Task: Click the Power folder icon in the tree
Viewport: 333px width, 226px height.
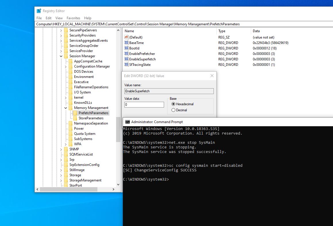Action: click(x=70, y=128)
